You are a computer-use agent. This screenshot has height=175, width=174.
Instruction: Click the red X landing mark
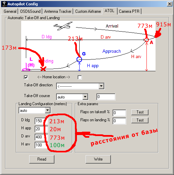point(43,69)
